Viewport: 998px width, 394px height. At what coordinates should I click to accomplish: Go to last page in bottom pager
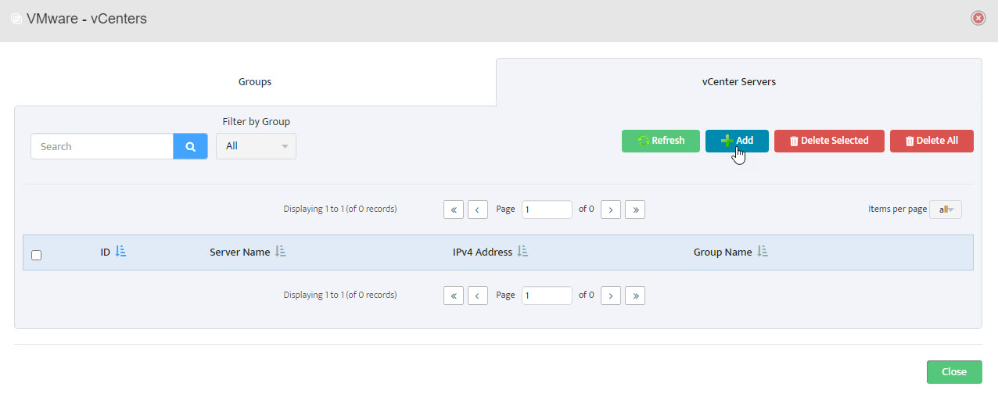click(x=635, y=295)
